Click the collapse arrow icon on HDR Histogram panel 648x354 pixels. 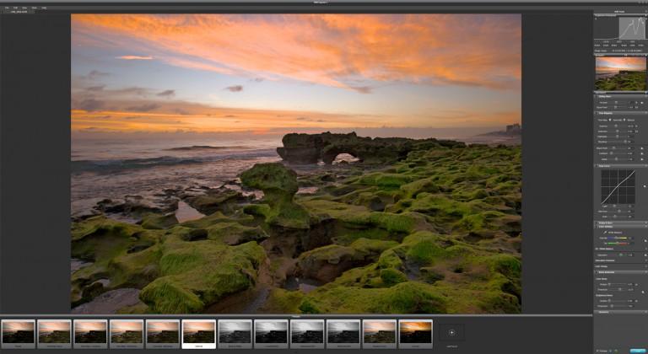coord(596,16)
